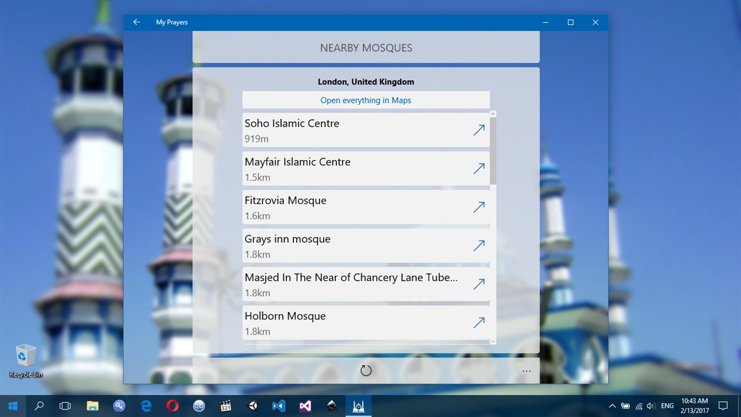Viewport: 741px width, 417px height.
Task: Open Mayfair Islamic Centre with its map arrow
Action: (x=478, y=168)
